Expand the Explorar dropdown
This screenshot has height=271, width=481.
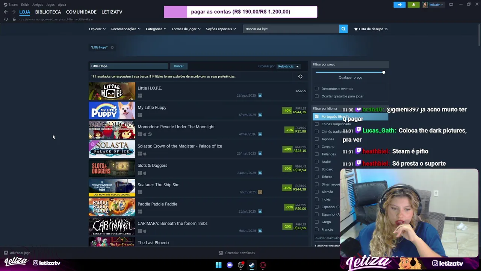[x=97, y=29]
